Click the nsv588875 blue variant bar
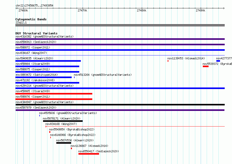This screenshot has width=232, height=164. tap(47, 72)
